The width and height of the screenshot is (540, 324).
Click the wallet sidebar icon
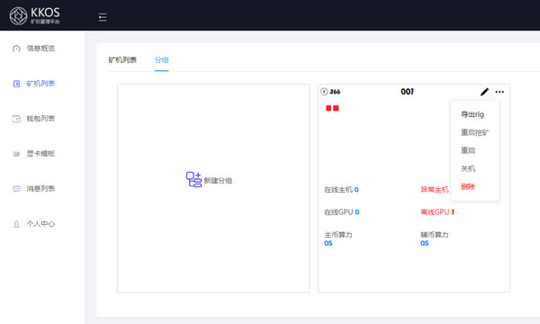tap(16, 119)
